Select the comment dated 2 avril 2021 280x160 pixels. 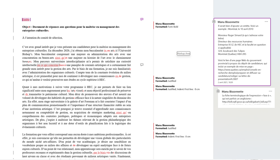(242, 52)
